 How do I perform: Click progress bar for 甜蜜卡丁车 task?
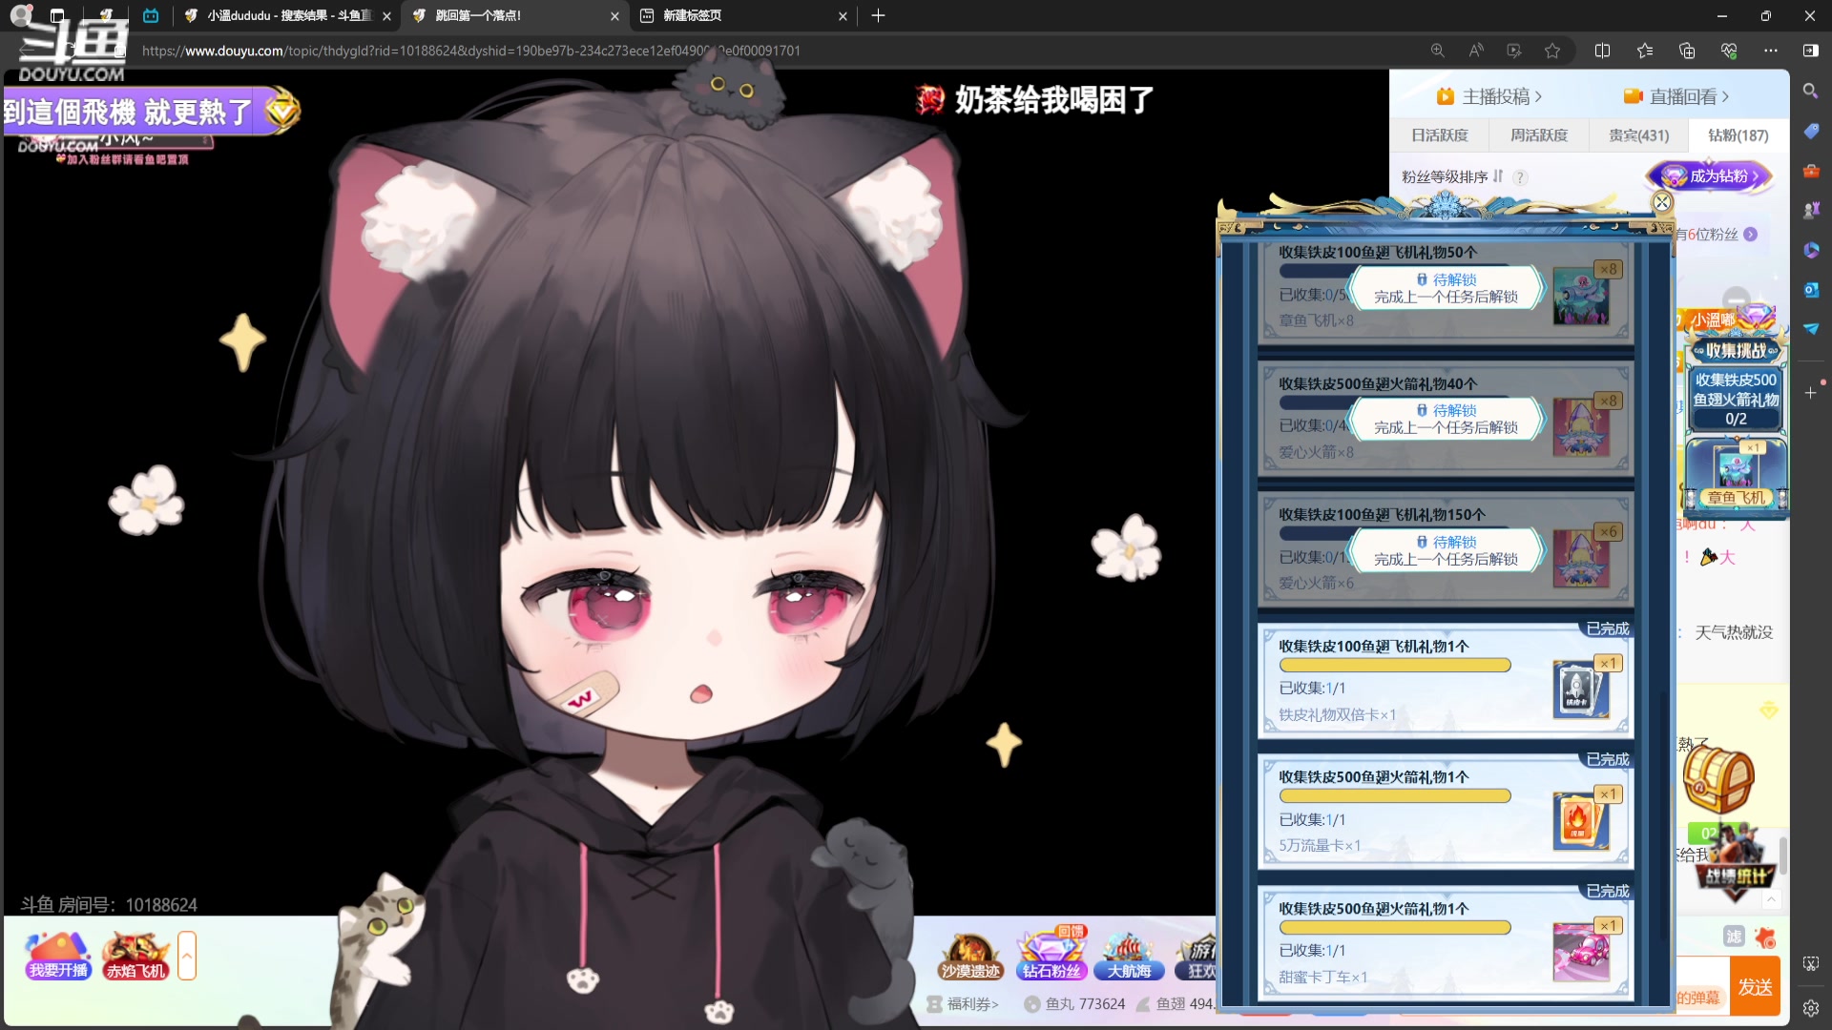click(x=1394, y=927)
